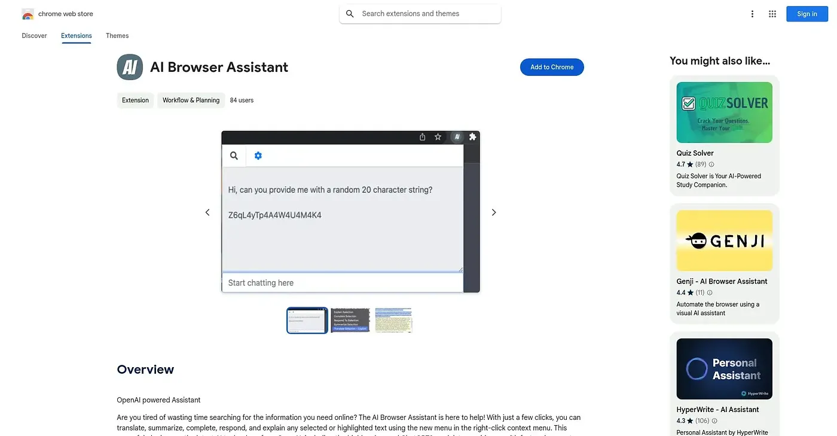837x436 pixels.
Task: Click the Quiz Solver rating info icon
Action: point(711,164)
